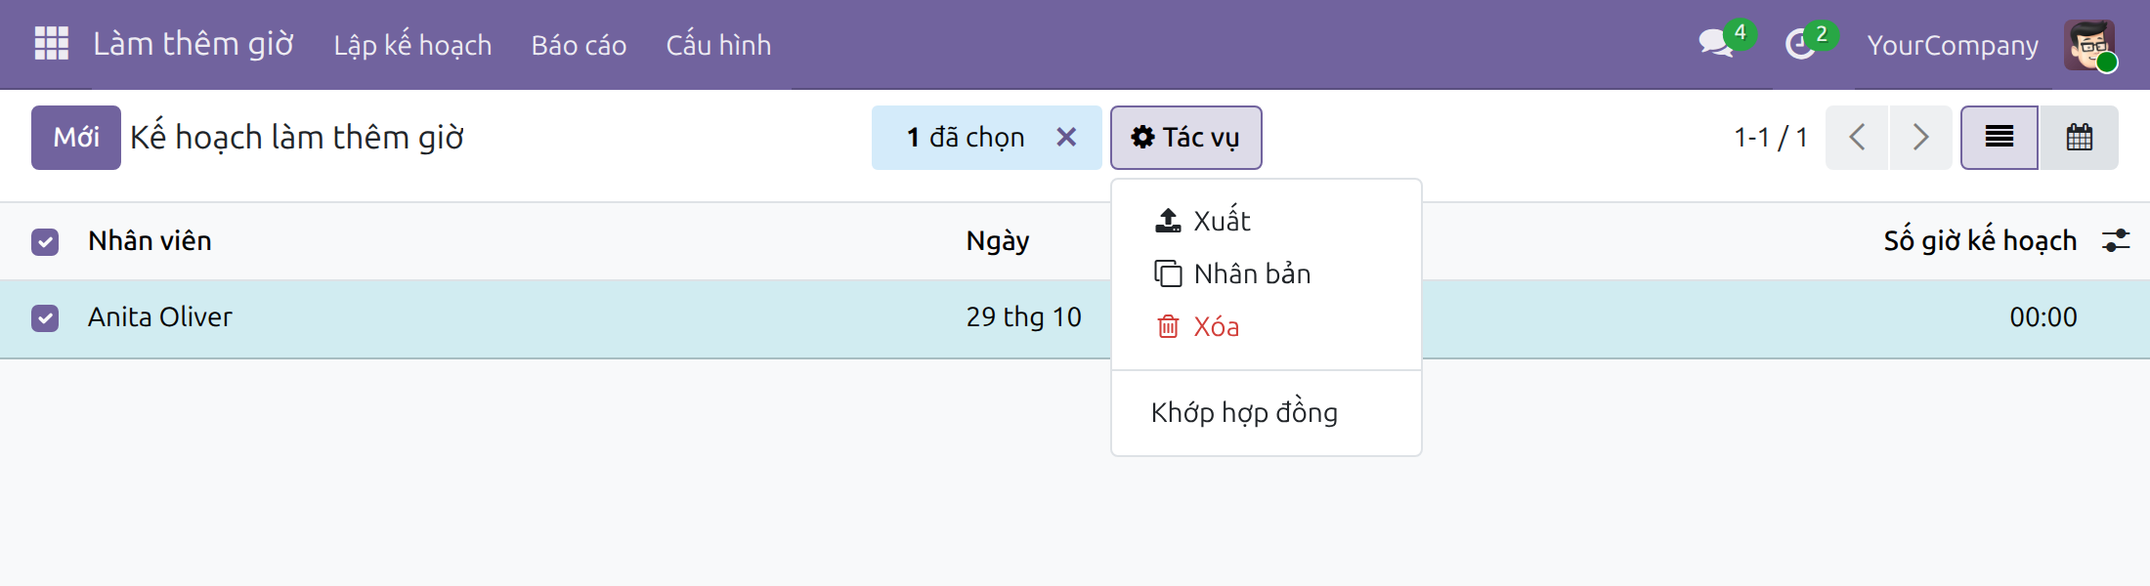Clear the selection with the X icon
The width and height of the screenshot is (2150, 586).
1066,138
